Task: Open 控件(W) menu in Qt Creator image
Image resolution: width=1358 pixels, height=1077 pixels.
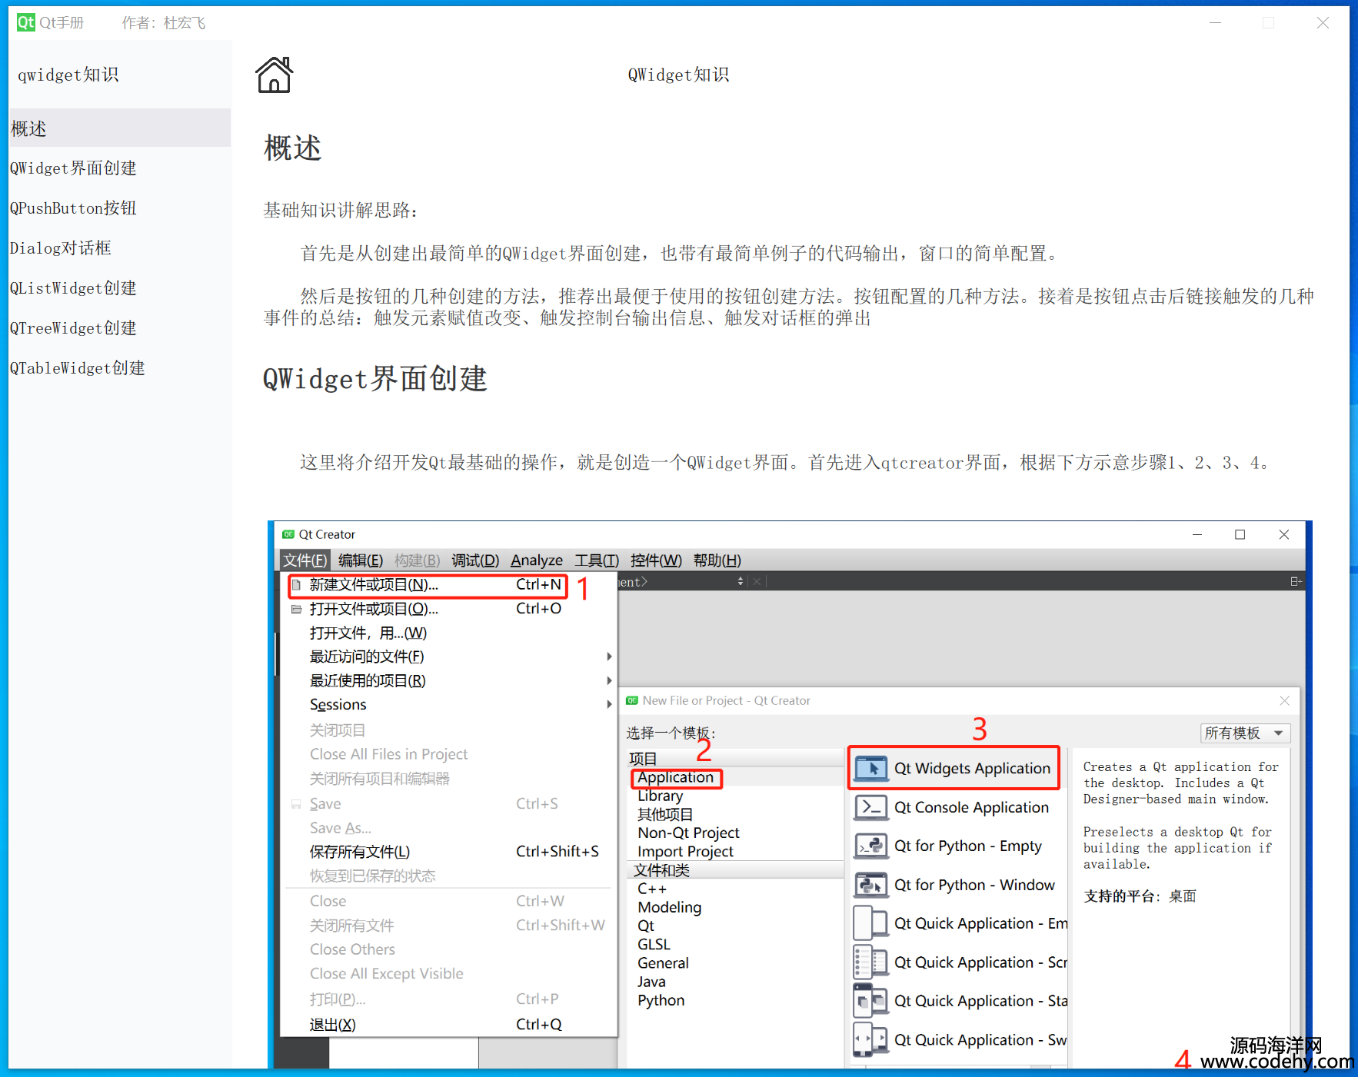Action: [656, 560]
